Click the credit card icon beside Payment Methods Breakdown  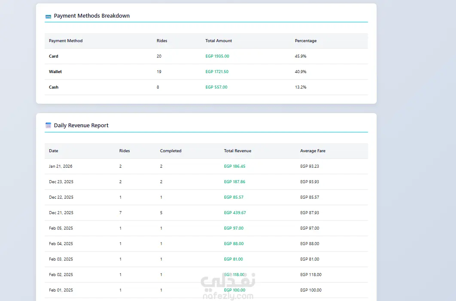pyautogui.click(x=48, y=16)
